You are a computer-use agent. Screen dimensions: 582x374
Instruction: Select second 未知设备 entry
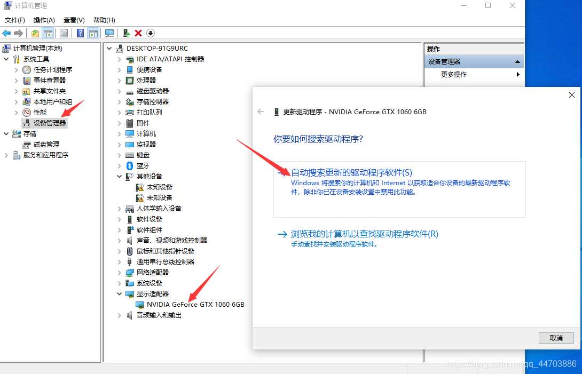160,198
